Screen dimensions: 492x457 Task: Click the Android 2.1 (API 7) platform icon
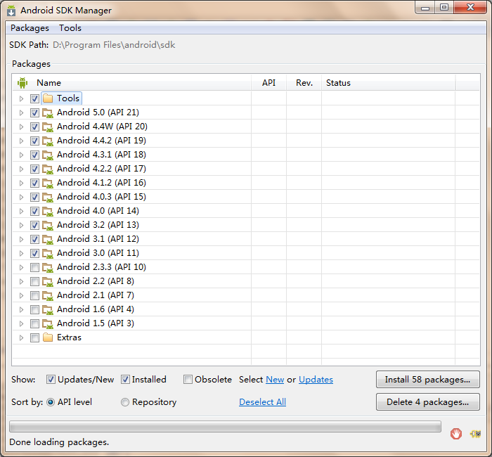[x=48, y=296]
